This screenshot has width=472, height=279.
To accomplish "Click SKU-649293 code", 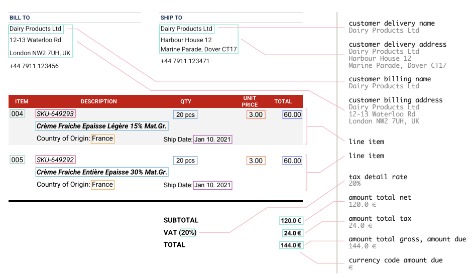I will click(x=55, y=113).
